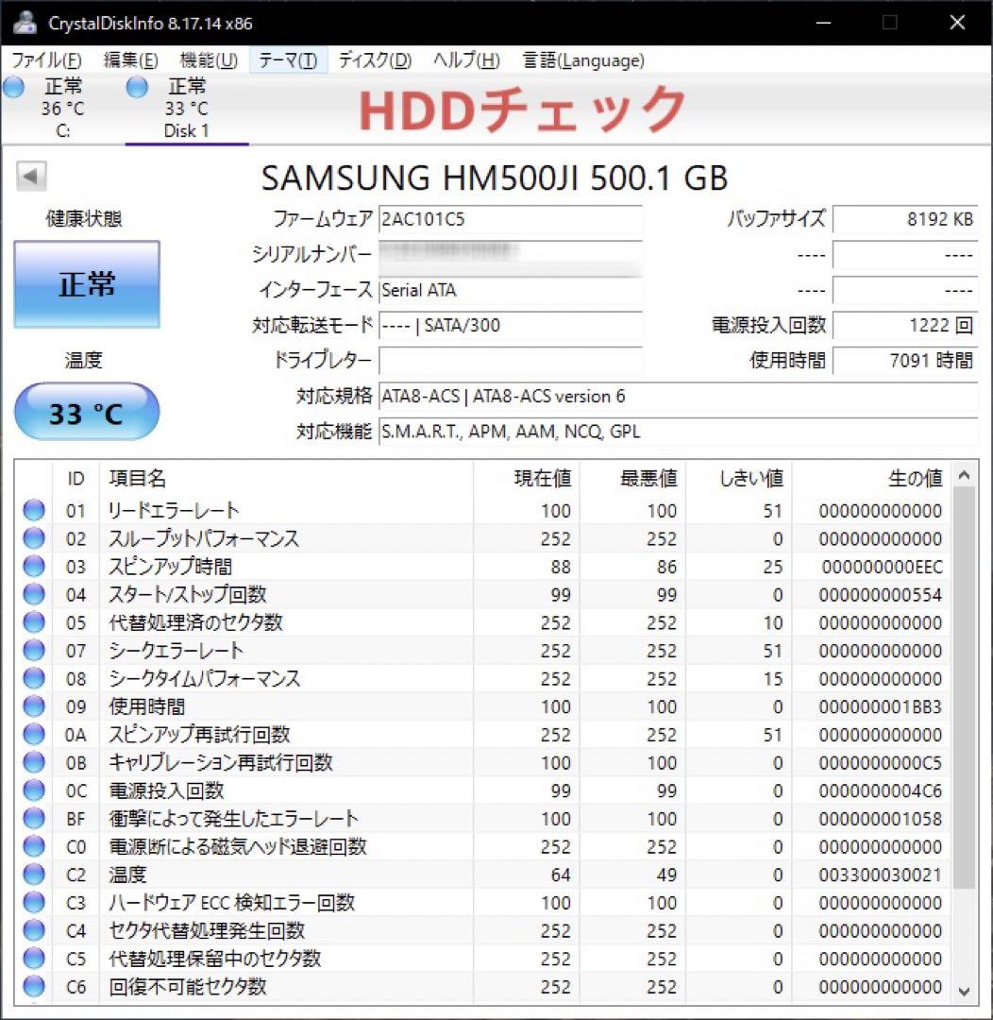Screen dimensions: 993x1020
Task: Click the power-on count field showing 1222 回
Action: click(905, 325)
